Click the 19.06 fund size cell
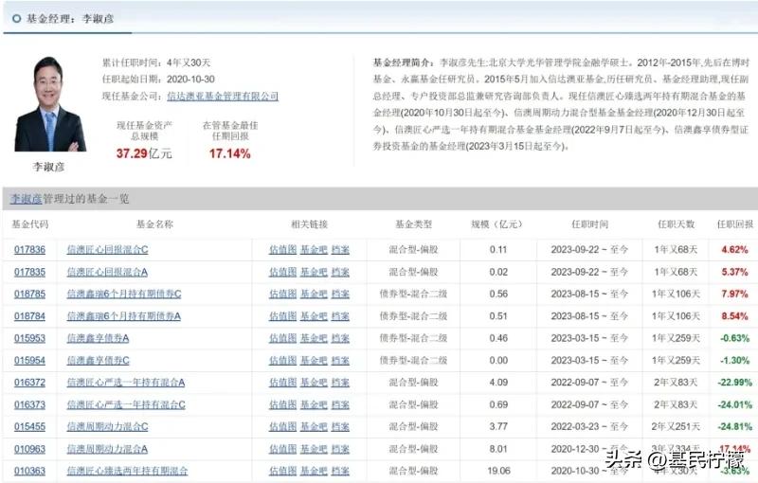The image size is (758, 483). pyautogui.click(x=498, y=471)
